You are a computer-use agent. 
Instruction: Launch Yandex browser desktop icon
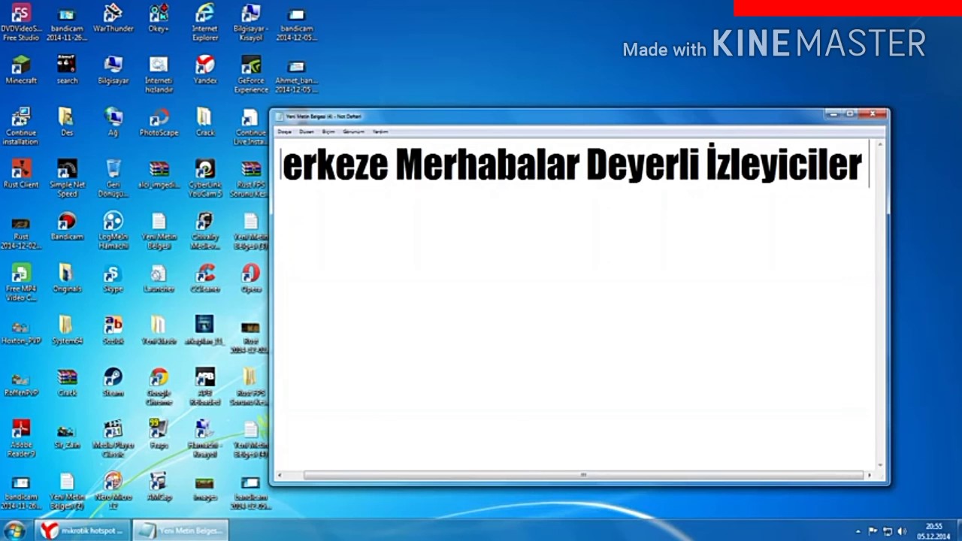point(204,69)
